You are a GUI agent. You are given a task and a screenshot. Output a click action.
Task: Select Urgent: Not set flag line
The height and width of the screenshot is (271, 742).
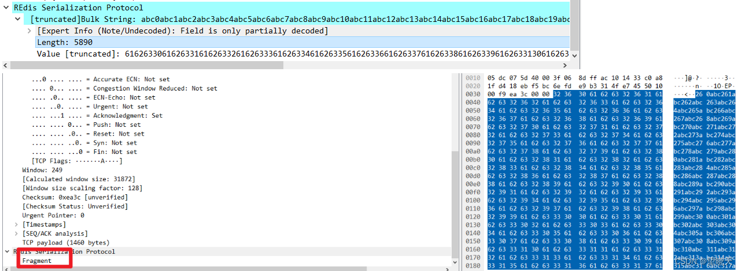click(90, 107)
